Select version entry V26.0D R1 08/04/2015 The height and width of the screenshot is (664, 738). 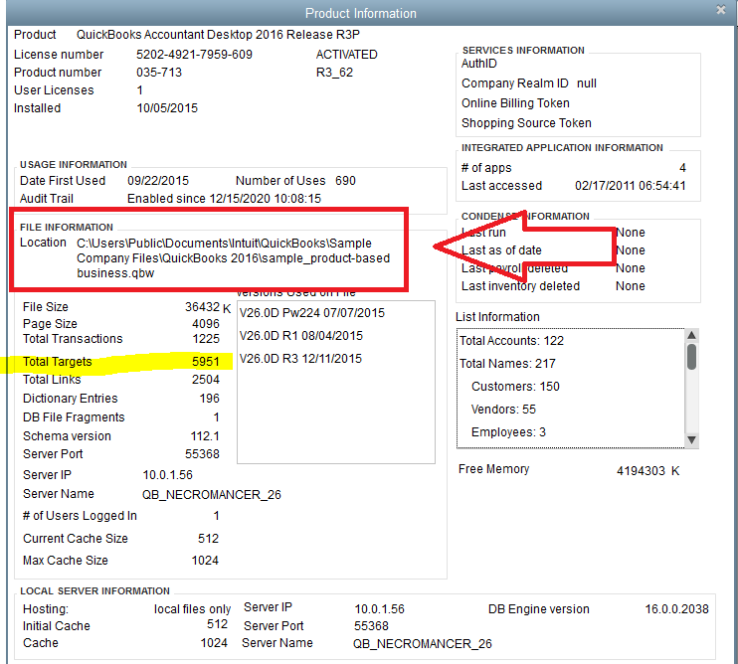[300, 336]
